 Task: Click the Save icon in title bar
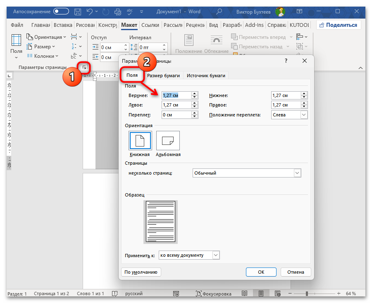77,12
